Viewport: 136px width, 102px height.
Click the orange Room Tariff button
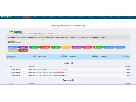click(x=66, y=47)
